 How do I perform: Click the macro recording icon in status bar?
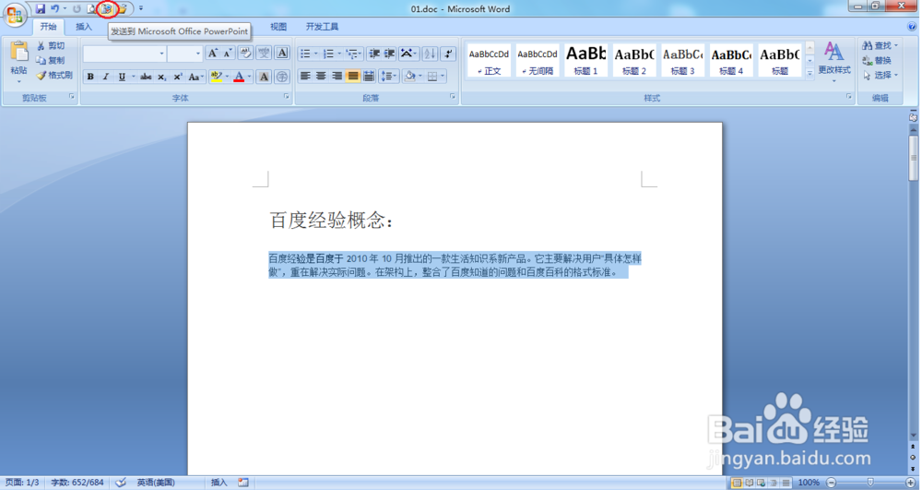(243, 483)
